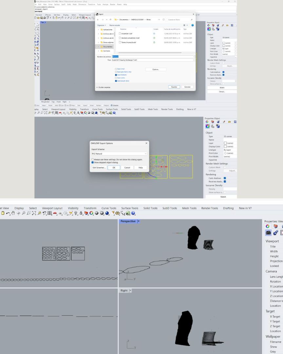Image resolution: width=283 pixels, height=354 pixels.
Task: Go up one folder in Export dialog
Action: (x=110, y=20)
